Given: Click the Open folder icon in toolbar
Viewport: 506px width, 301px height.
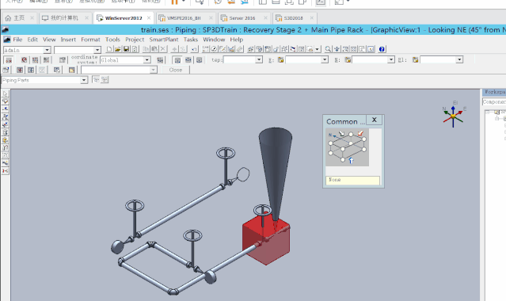Looking at the screenshot, I should 117,49.
